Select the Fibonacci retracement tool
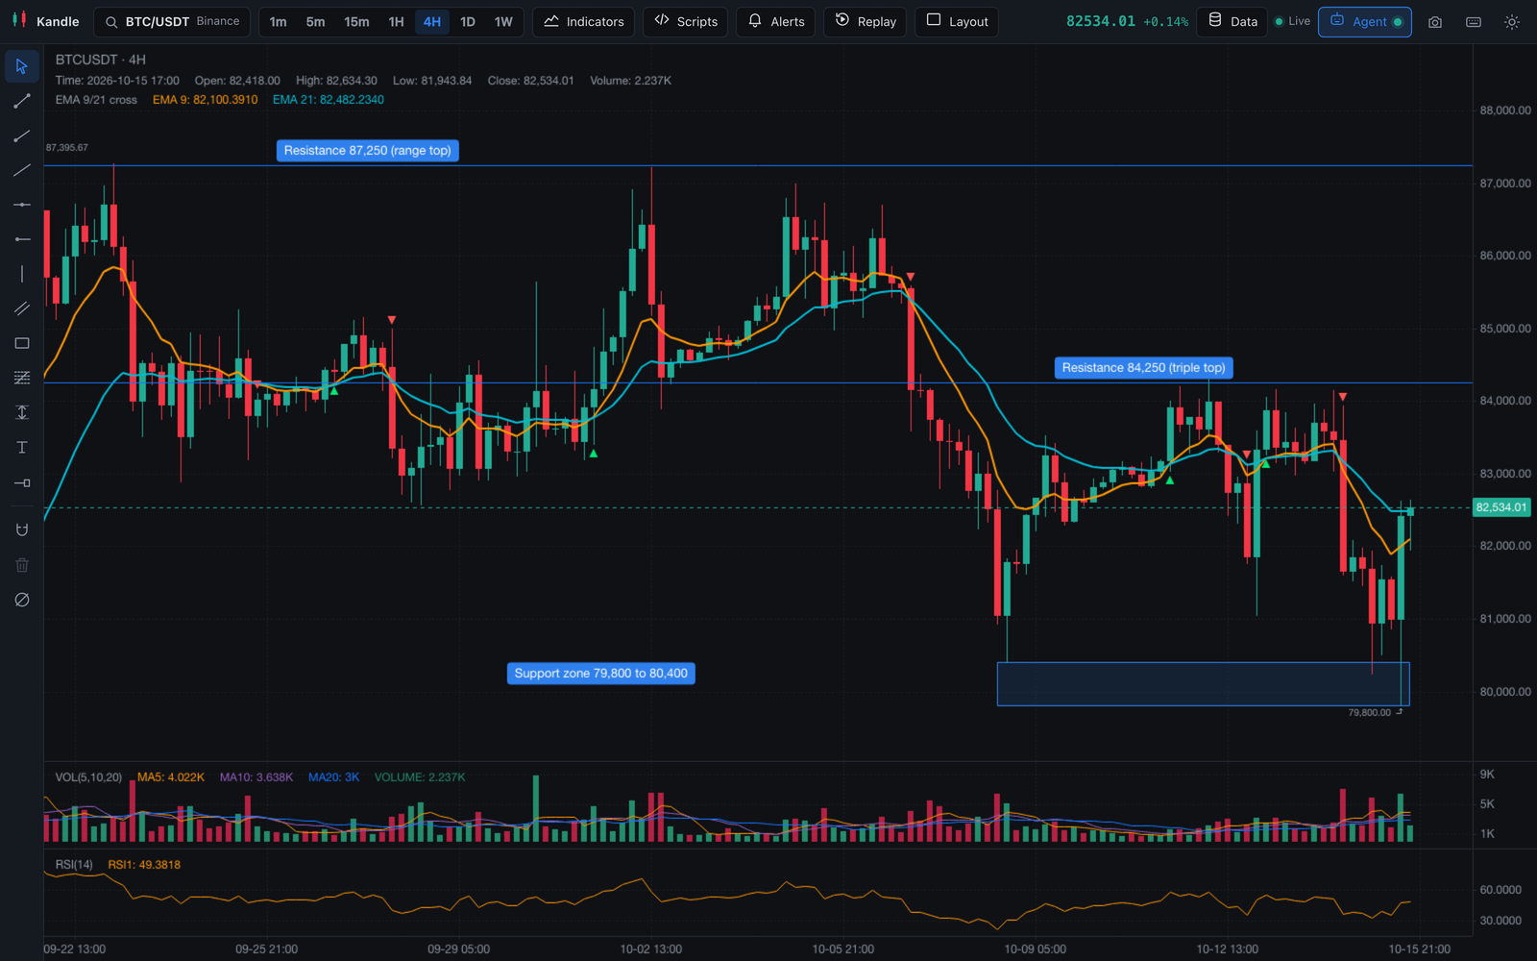This screenshot has height=961, width=1537. coord(22,378)
